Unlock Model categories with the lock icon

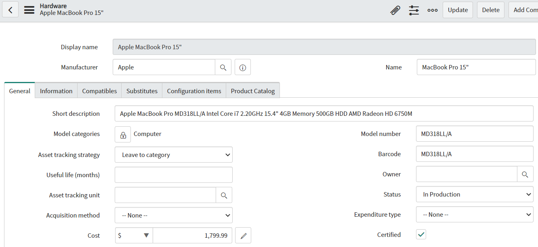click(x=123, y=134)
